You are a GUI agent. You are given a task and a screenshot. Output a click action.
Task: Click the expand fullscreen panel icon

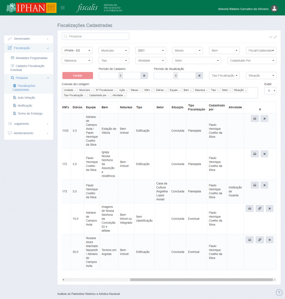point(275,37)
